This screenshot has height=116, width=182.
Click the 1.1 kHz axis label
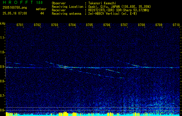pos(2,38)
